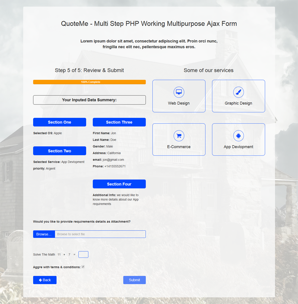Click the Submit button
This screenshot has width=298, height=304.
[134, 280]
